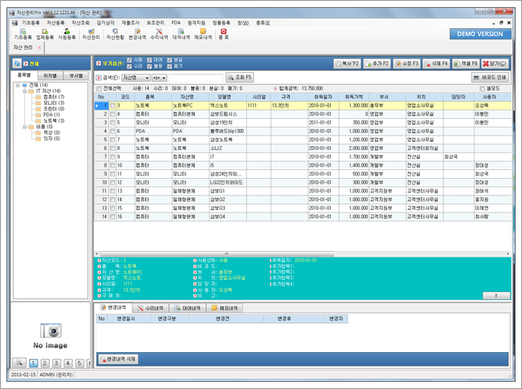Click the up-arrow collapse button in detail panel
The image size is (522, 389).
pyautogui.click(x=496, y=295)
